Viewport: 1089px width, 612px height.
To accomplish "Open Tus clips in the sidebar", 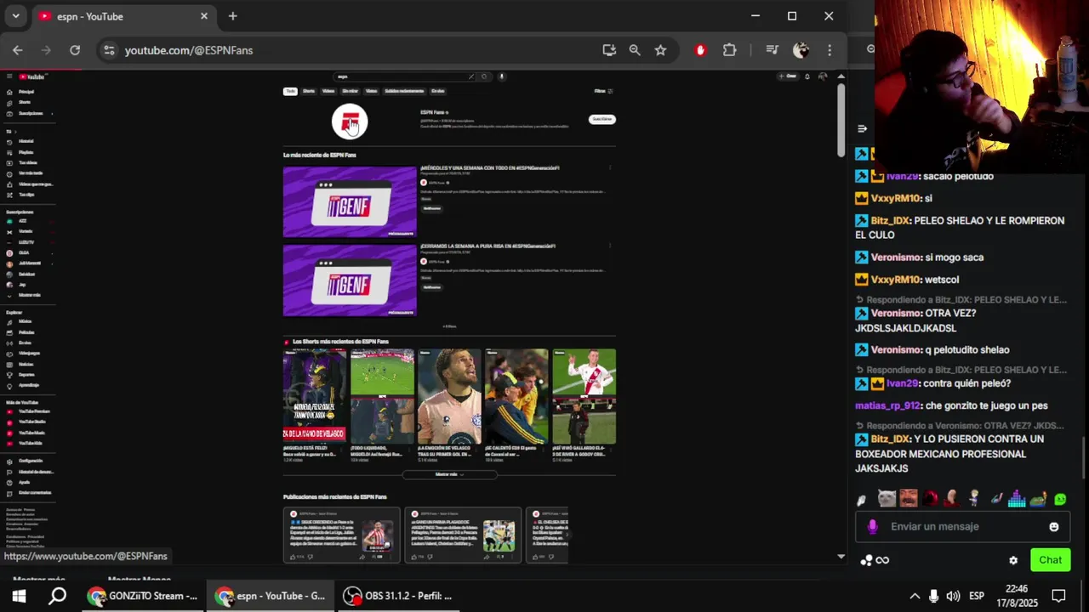I will click(26, 195).
